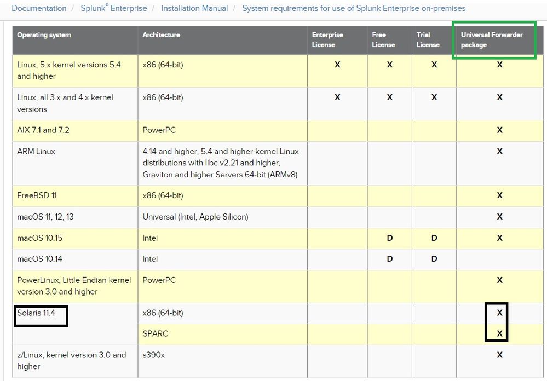Click the s390x architecture cell
547x381 pixels.
point(222,361)
